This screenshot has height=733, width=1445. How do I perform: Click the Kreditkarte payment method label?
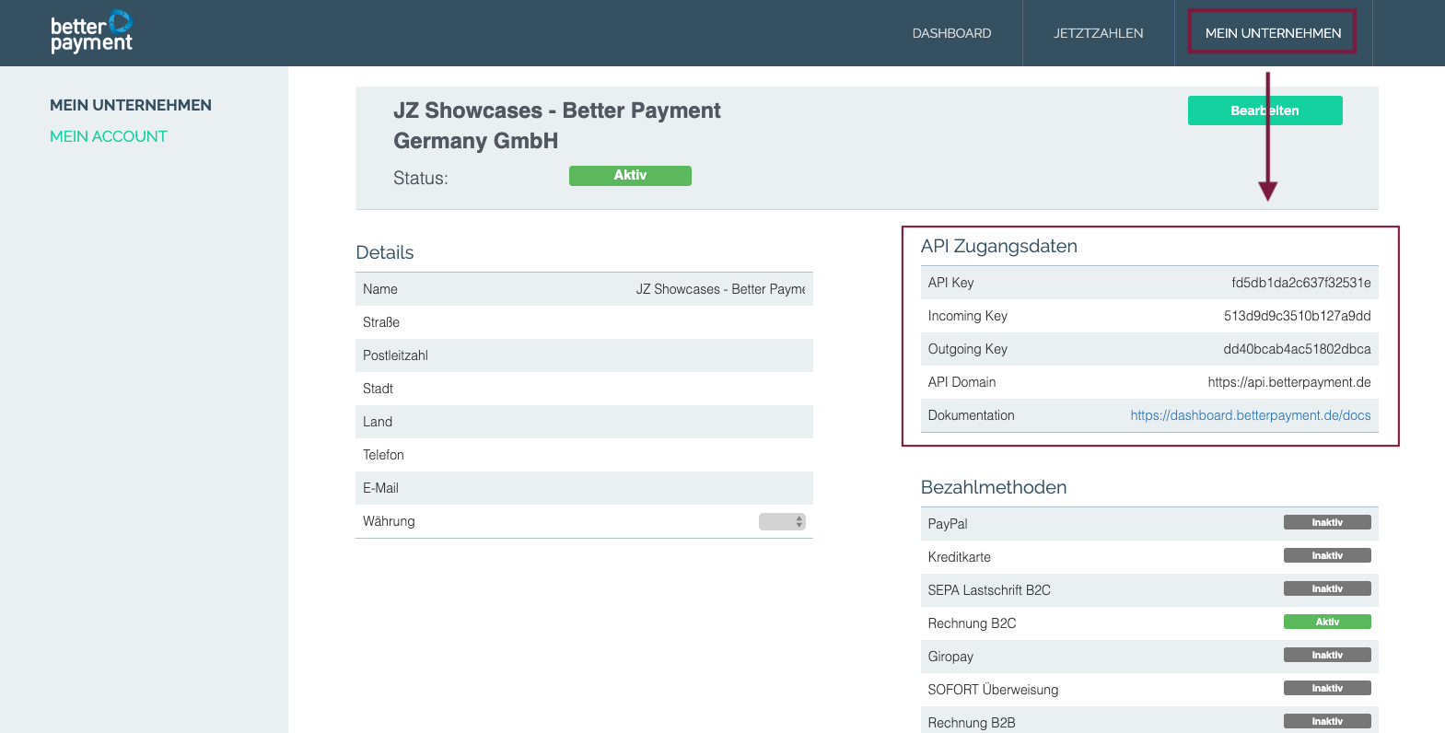tap(960, 557)
